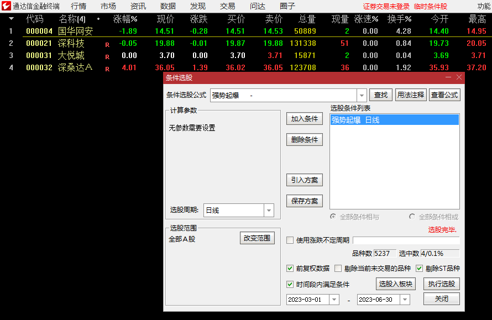Open the start date 2023-03-01 dropdown
The width and height of the screenshot is (492, 320).
click(x=334, y=300)
